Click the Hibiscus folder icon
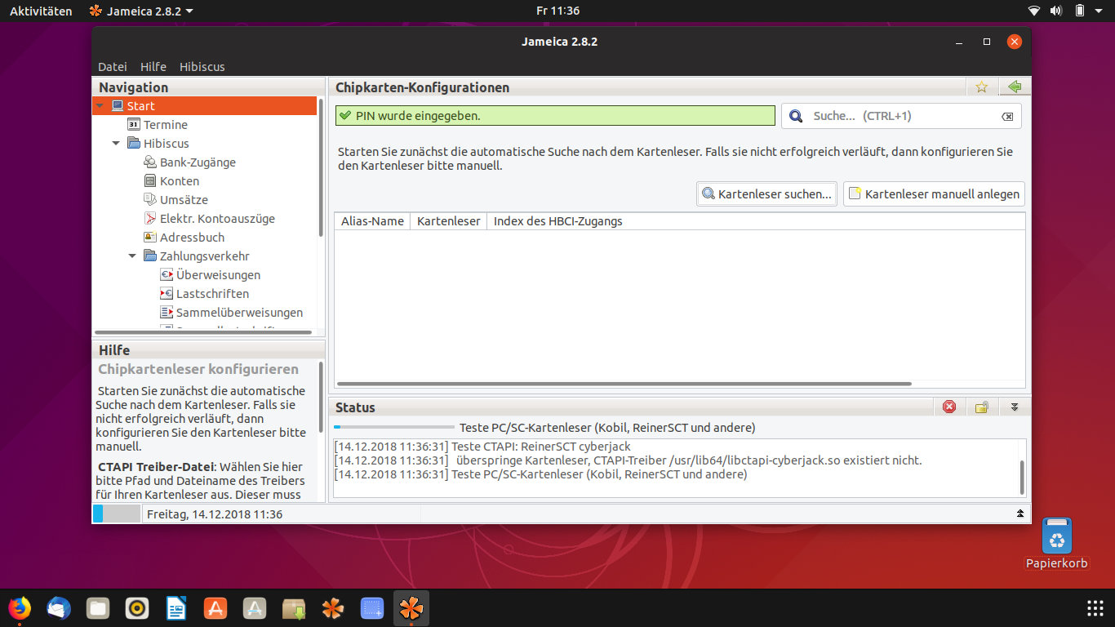 click(x=135, y=143)
